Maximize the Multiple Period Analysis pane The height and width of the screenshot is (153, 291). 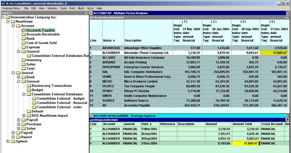click(288, 13)
